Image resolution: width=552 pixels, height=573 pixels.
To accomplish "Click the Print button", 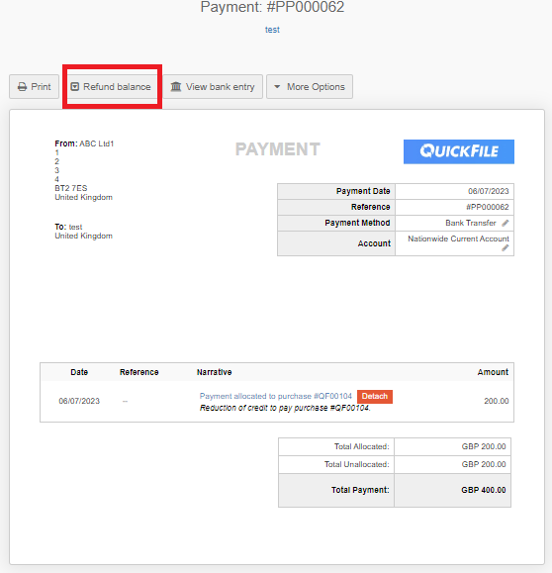I will pos(34,87).
